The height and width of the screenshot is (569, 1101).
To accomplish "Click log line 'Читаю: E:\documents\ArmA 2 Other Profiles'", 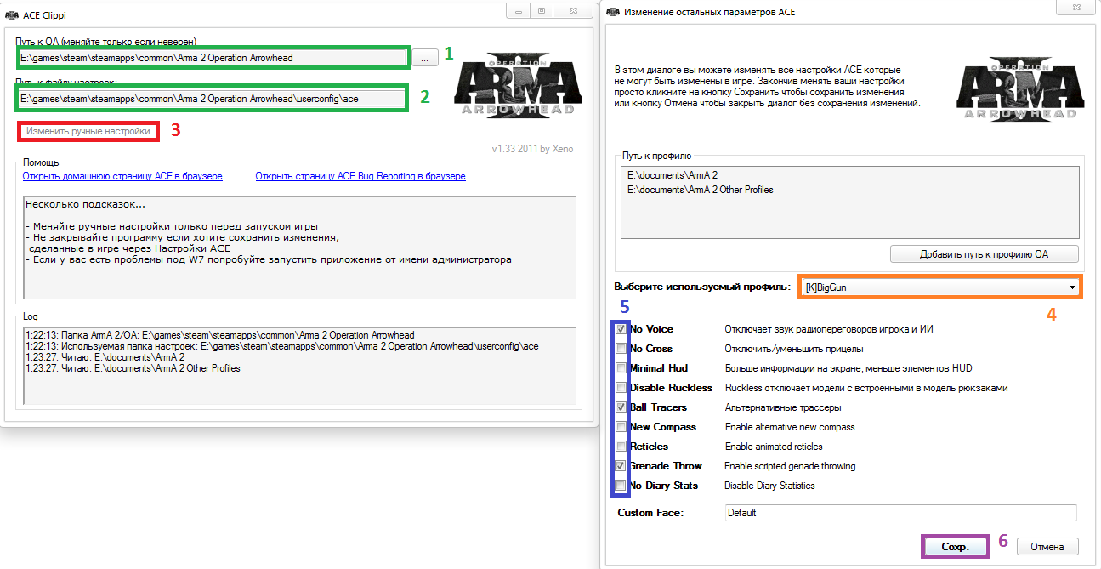I will pyautogui.click(x=133, y=368).
